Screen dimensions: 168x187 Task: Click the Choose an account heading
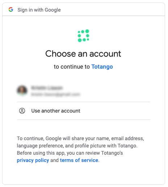point(83,54)
